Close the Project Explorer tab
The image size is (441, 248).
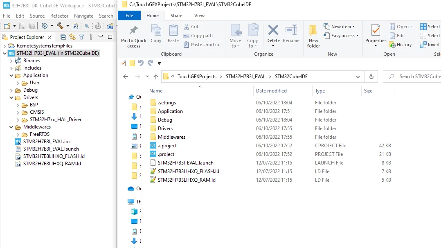[x=50, y=37]
